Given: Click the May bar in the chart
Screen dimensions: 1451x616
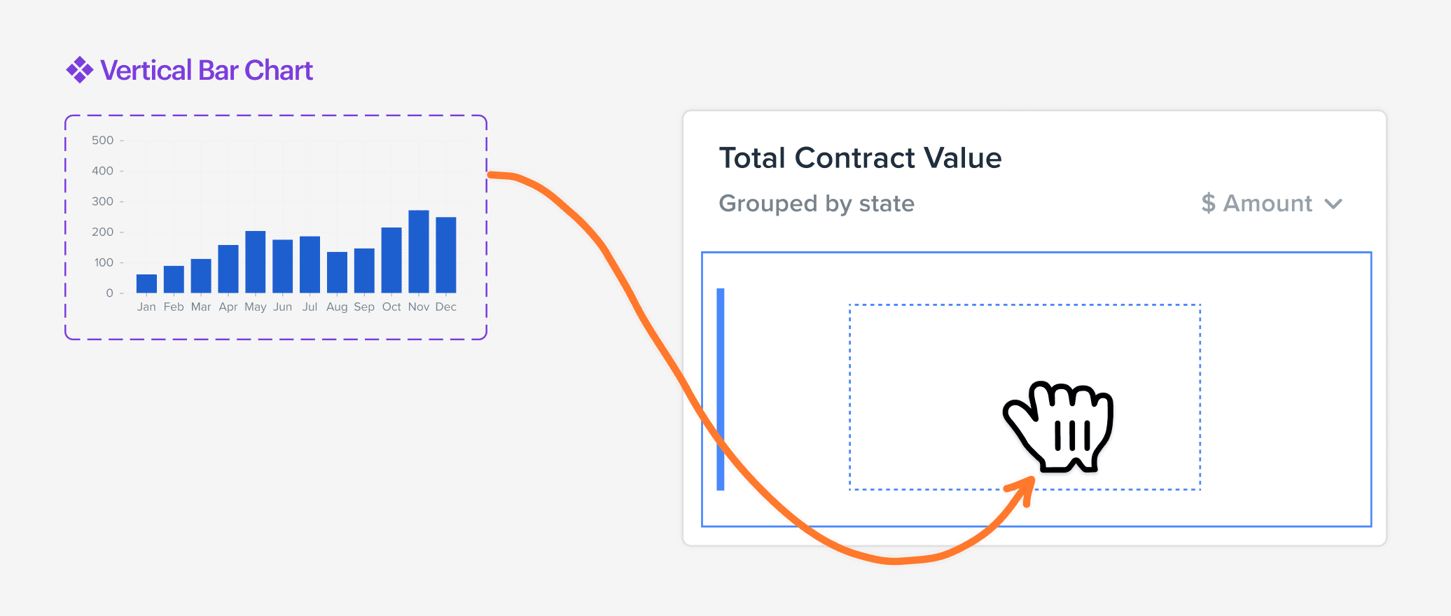Looking at the screenshot, I should [x=256, y=262].
